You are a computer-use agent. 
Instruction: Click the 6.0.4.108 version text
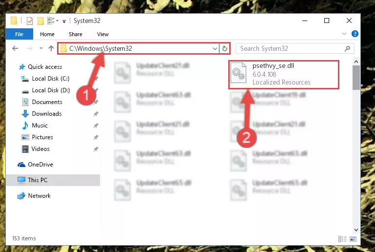pos(264,75)
